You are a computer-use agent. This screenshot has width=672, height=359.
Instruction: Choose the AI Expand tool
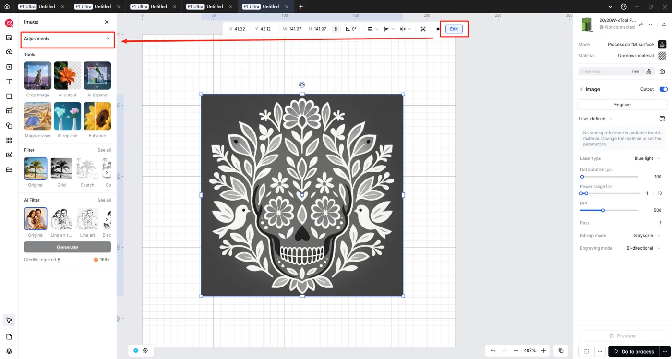pos(97,75)
